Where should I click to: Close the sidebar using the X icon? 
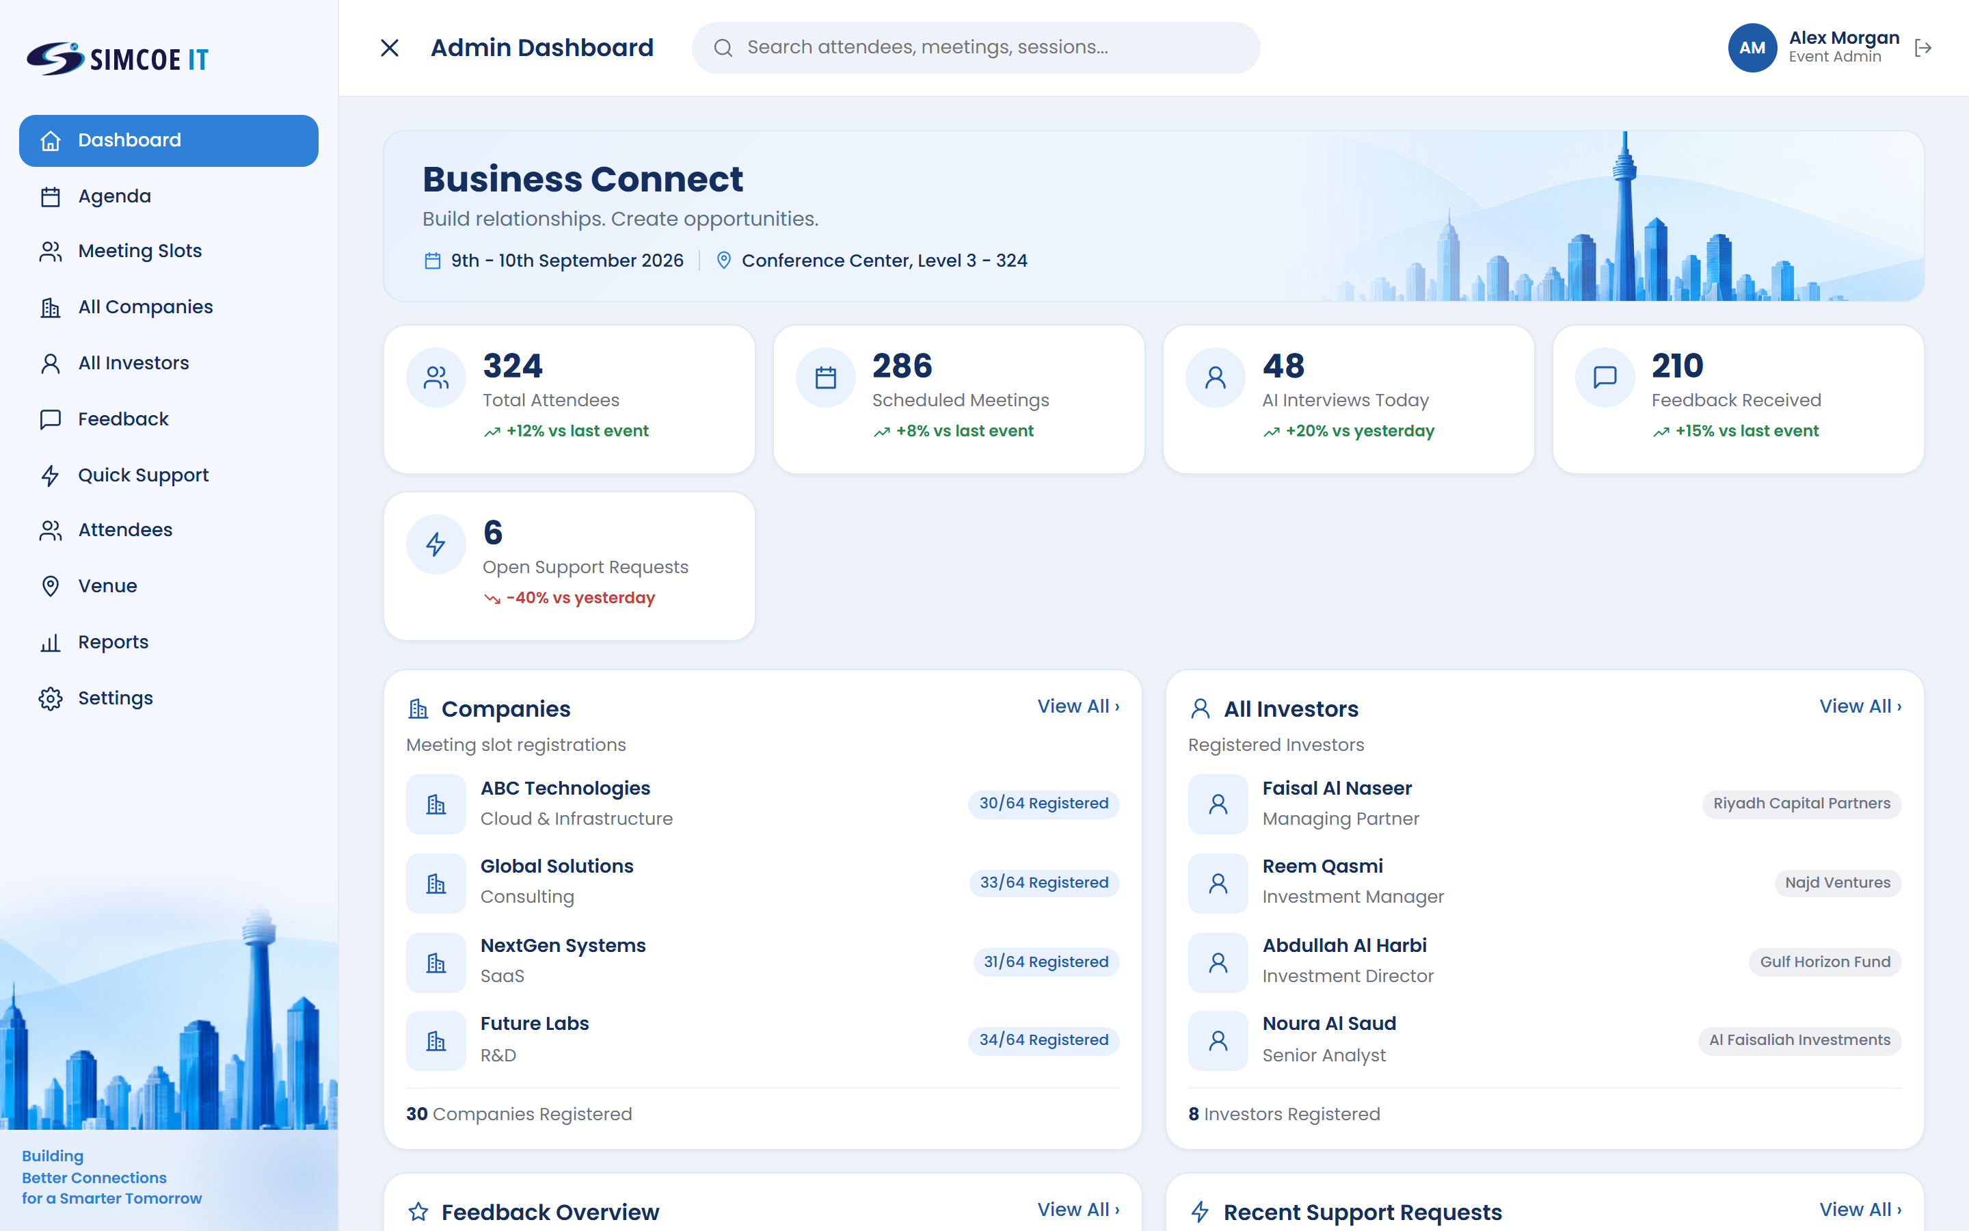390,48
